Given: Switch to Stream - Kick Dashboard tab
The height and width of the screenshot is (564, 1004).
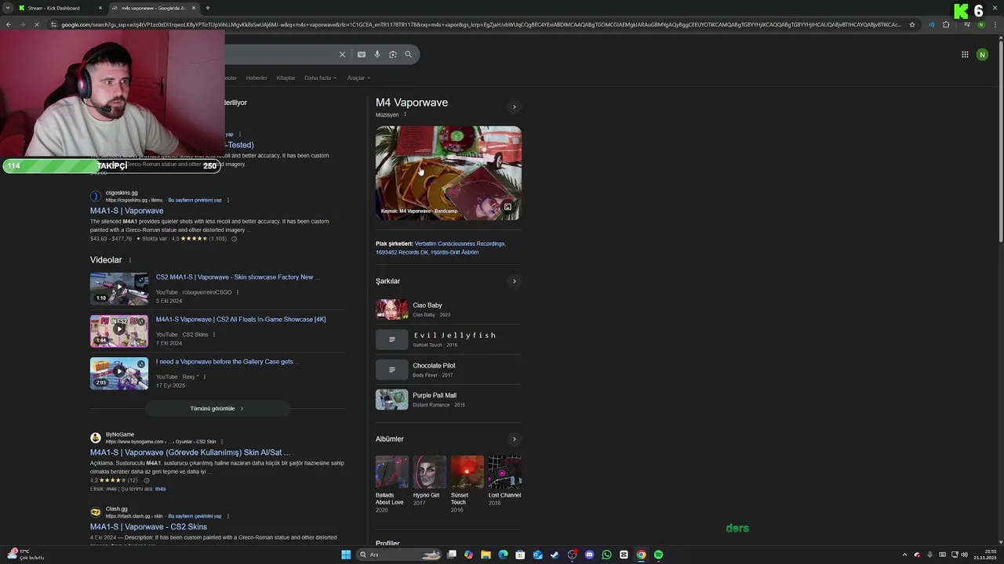Looking at the screenshot, I should [60, 8].
